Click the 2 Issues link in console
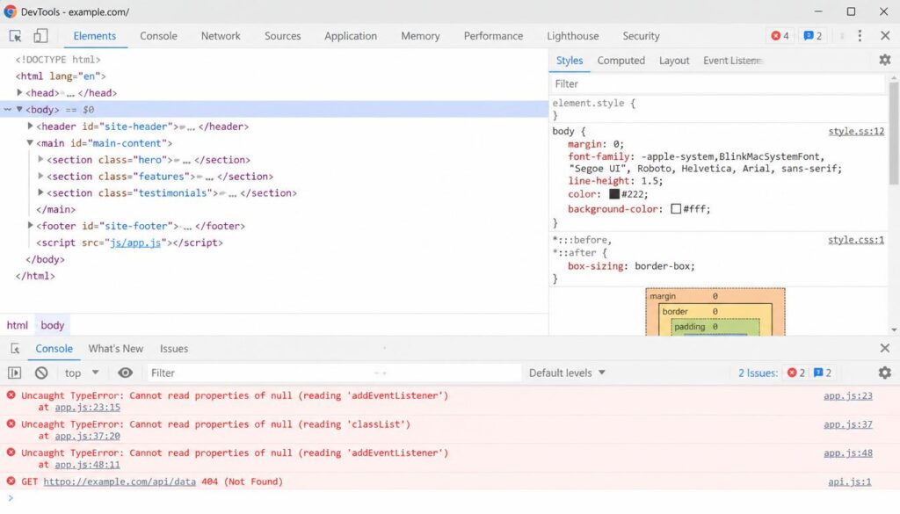 click(x=758, y=373)
